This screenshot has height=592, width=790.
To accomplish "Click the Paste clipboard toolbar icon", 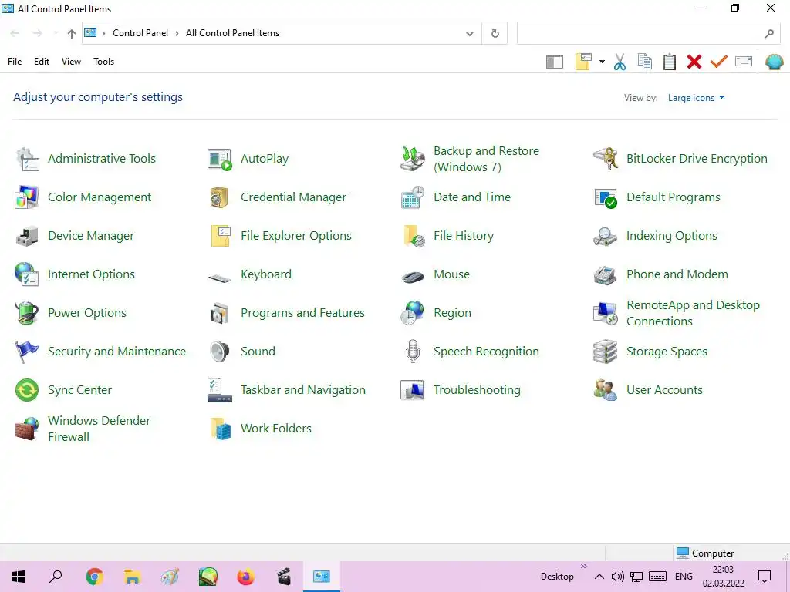I will coord(670,62).
